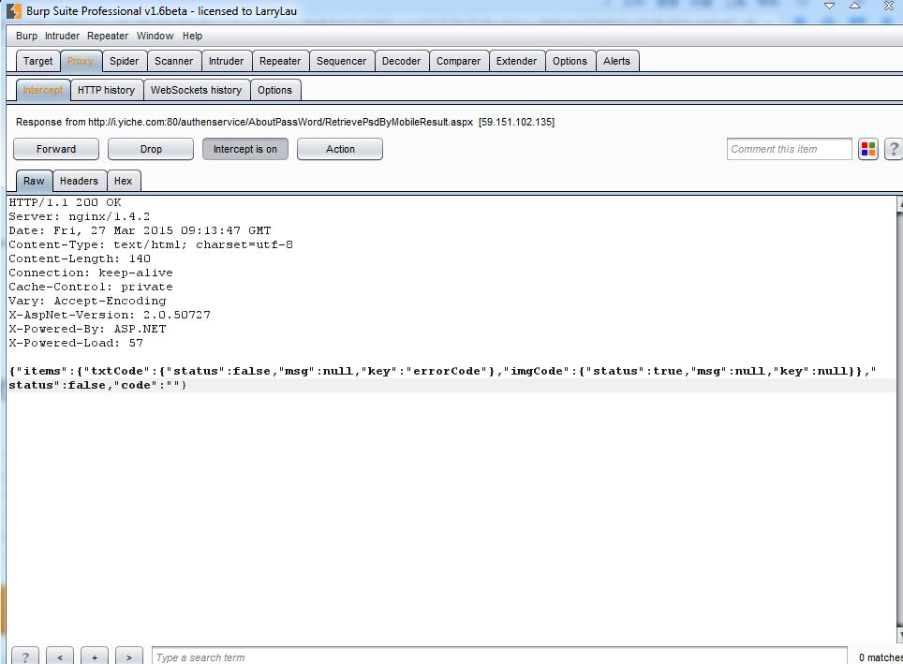Click the Cache-Control: private line
This screenshot has height=664, width=903.
[91, 287]
